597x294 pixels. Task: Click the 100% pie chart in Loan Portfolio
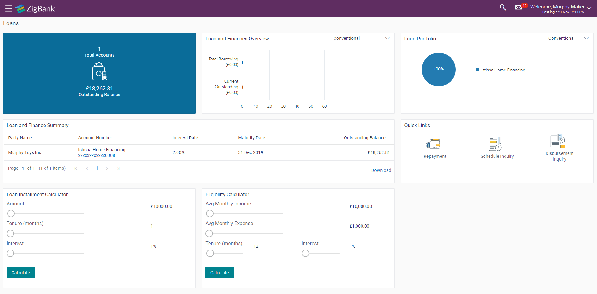(x=438, y=70)
